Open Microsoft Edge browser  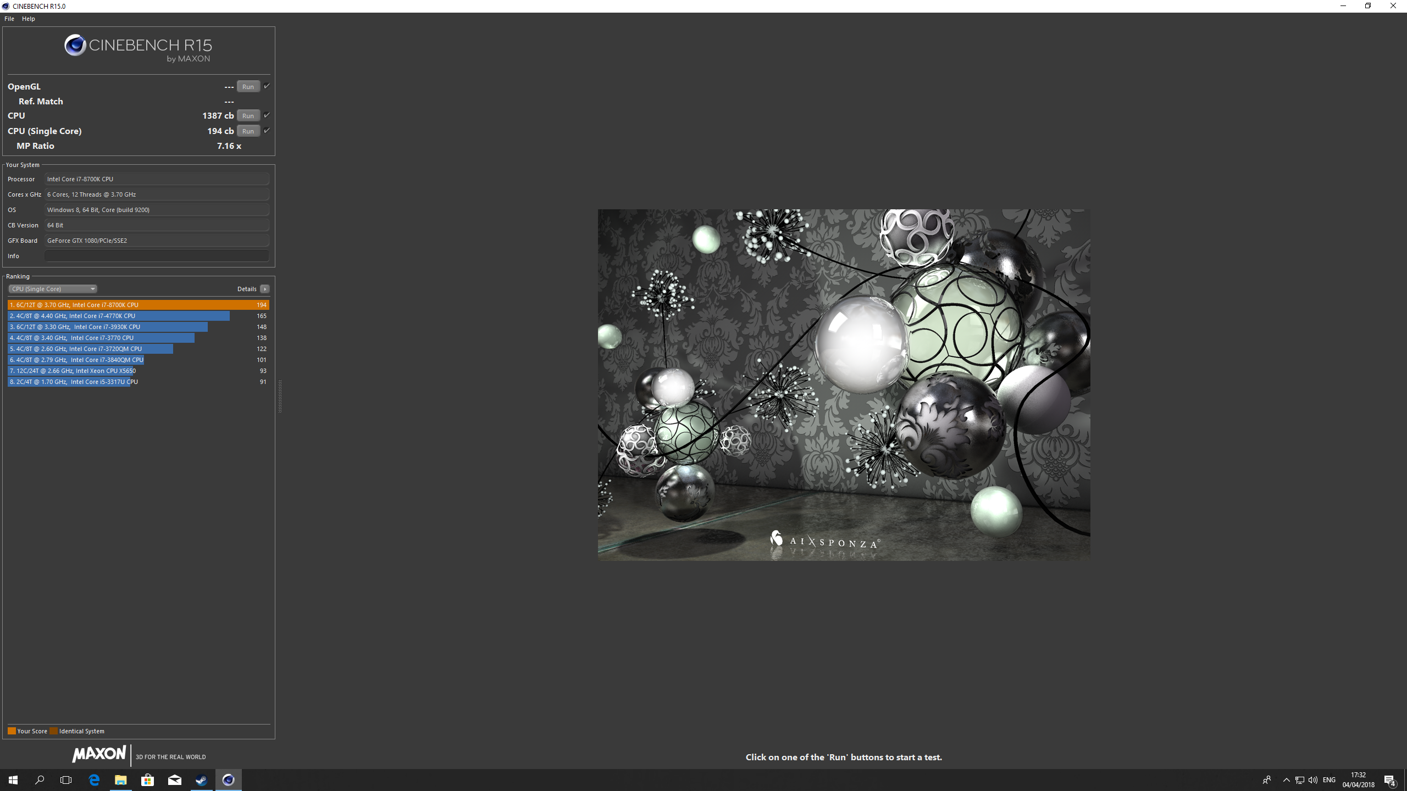(94, 779)
